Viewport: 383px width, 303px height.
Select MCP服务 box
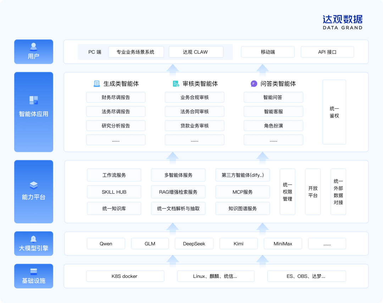[x=243, y=192]
